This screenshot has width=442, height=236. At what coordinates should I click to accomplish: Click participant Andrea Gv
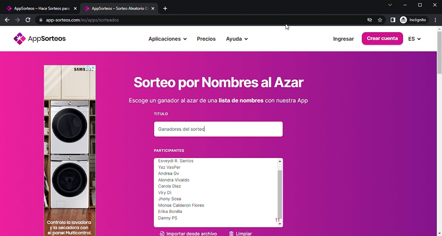click(x=169, y=173)
